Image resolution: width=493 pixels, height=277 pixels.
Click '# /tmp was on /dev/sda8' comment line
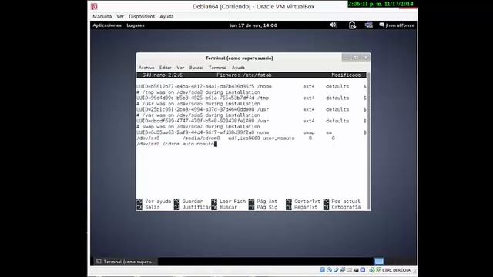(x=199, y=92)
